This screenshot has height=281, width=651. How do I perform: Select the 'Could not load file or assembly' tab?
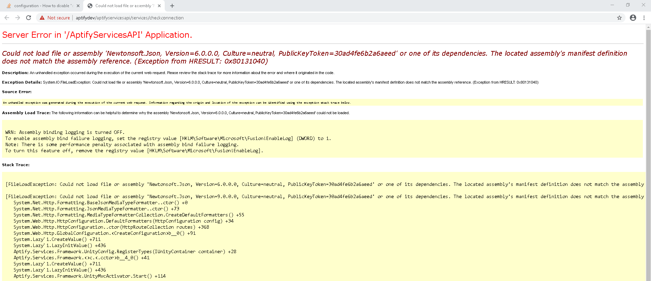(122, 6)
